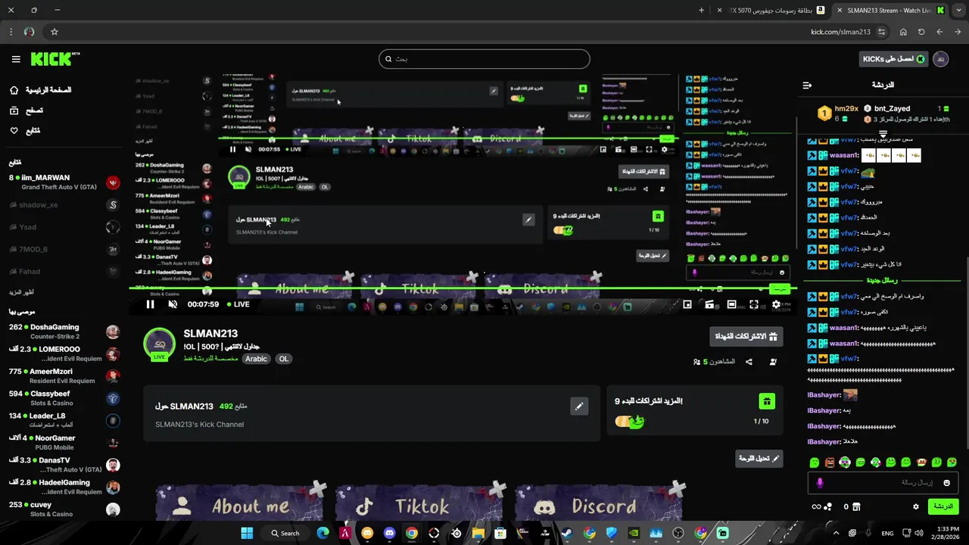
Task: Click the Arabic language tag
Action: (256, 359)
